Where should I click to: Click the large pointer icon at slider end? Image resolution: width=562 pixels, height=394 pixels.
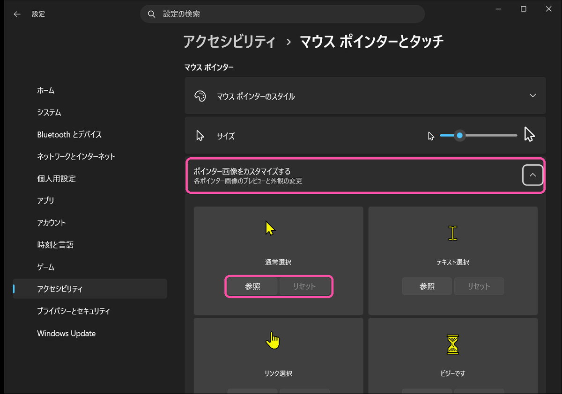529,135
